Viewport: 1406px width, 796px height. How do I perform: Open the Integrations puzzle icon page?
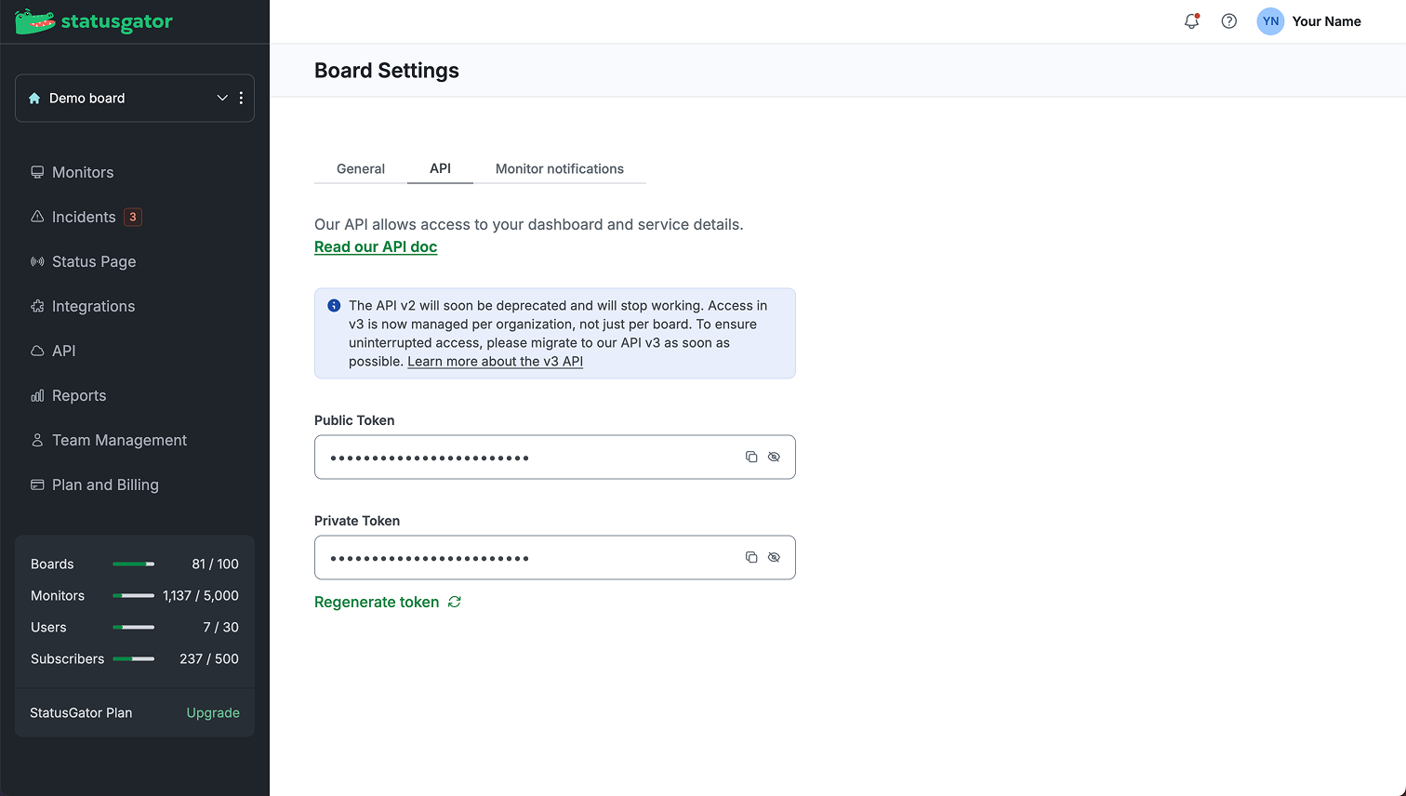[93, 306]
